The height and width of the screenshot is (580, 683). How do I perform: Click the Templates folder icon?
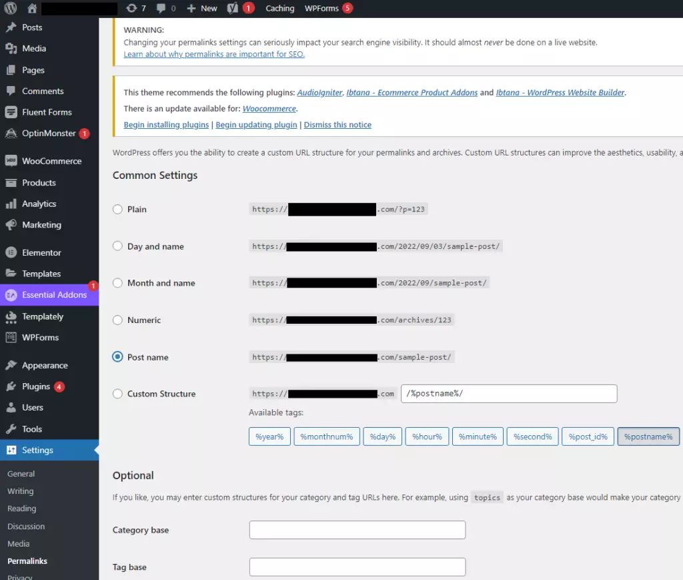[11, 273]
